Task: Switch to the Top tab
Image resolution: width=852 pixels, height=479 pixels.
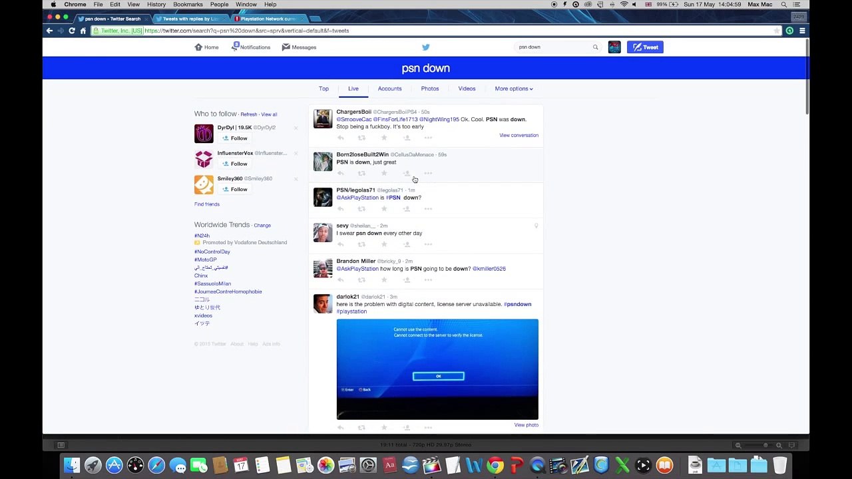Action: click(x=323, y=88)
